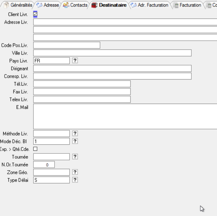Switch to the Généralités tab
Screen dimensions: 217x216
(18, 5)
